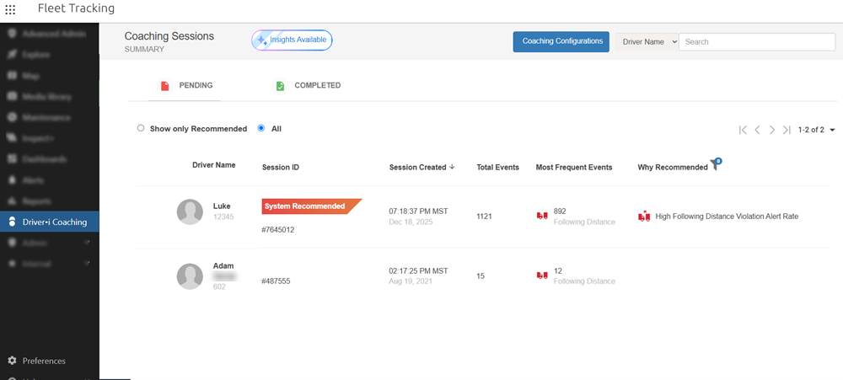Sort by Session Created column header
843x380 pixels.
[418, 167]
